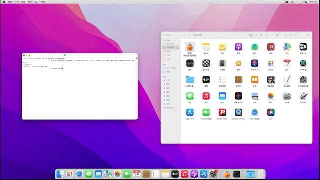Select highlighted Applications item in Finder sidebar

[x=171, y=48]
